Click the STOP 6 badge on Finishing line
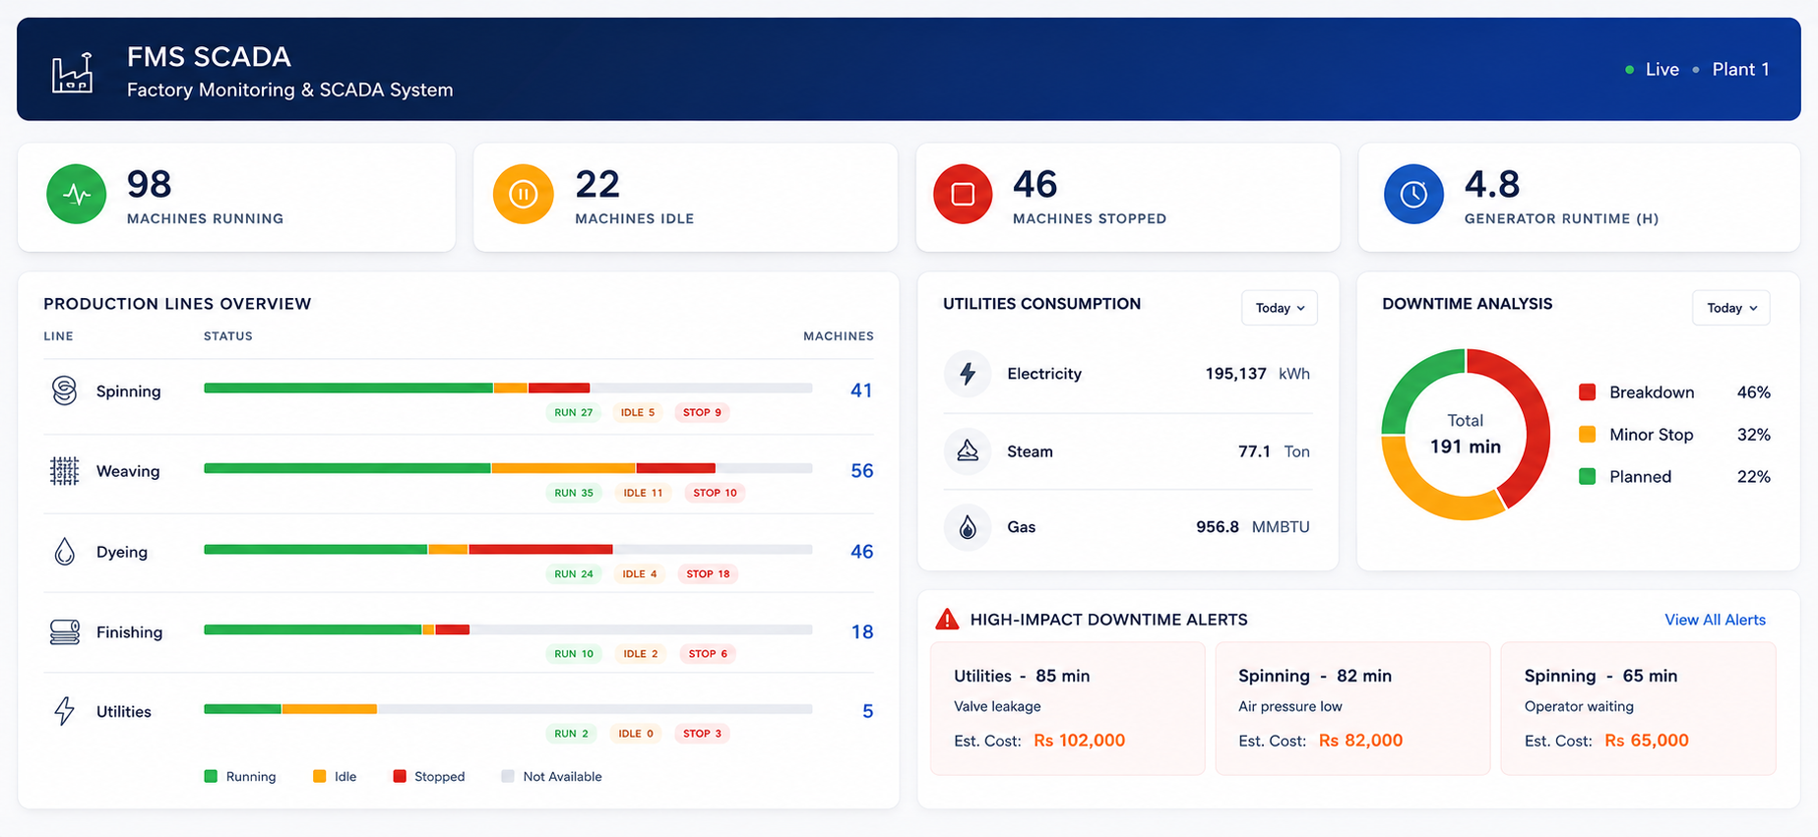This screenshot has height=837, width=1818. (x=708, y=653)
